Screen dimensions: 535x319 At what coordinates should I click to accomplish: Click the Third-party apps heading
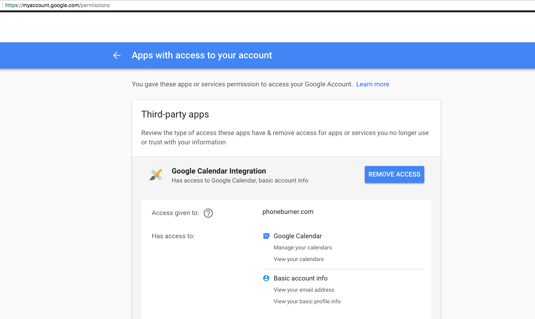pyautogui.click(x=175, y=114)
